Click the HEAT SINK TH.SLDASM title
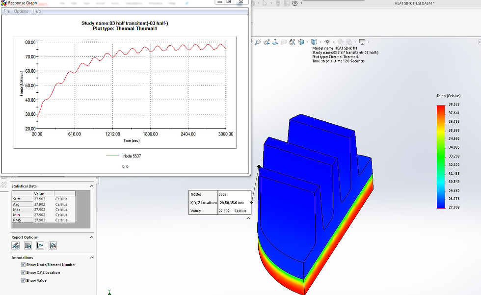The height and width of the screenshot is (295, 481). [415, 3]
